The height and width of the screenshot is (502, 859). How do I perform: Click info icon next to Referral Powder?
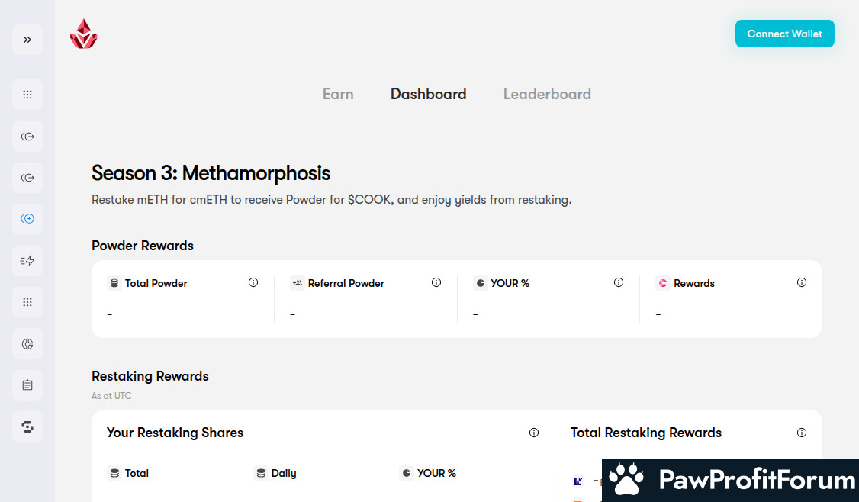pyautogui.click(x=436, y=282)
